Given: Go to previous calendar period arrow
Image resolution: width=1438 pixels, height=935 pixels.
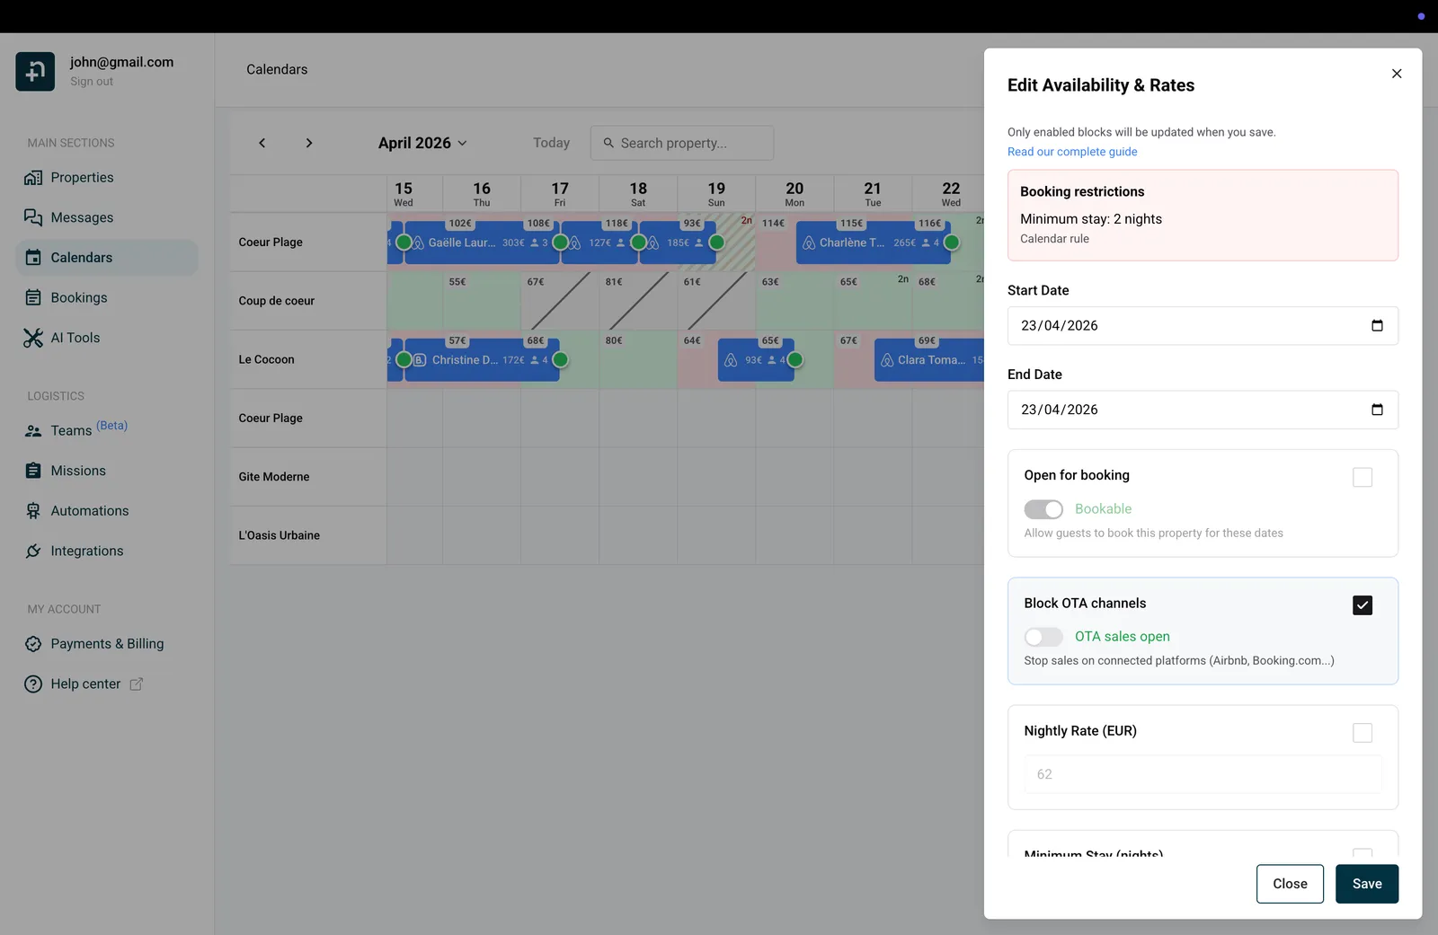Looking at the screenshot, I should tap(262, 143).
